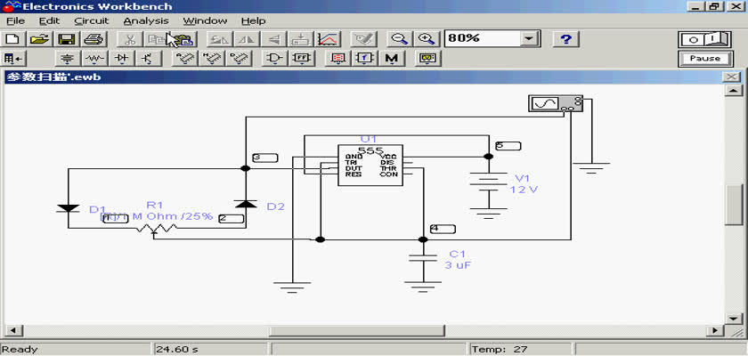Open the Favorites parts bin

pos(14,59)
